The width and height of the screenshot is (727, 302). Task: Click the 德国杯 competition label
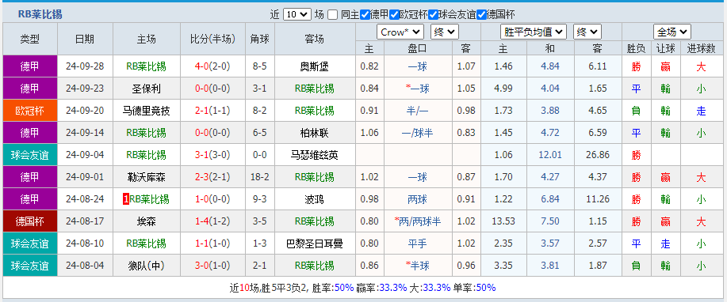pyautogui.click(x=30, y=221)
